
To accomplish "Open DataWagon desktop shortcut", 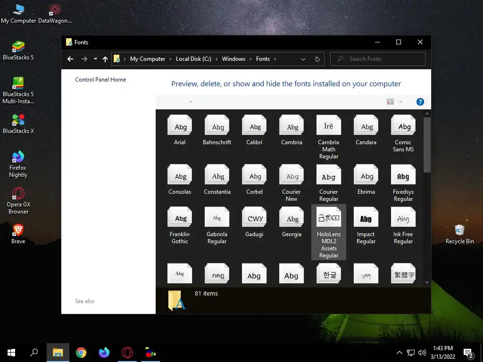I will click(x=55, y=14).
